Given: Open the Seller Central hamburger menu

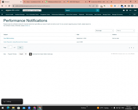Looking at the screenshot, I should pos(2,10).
